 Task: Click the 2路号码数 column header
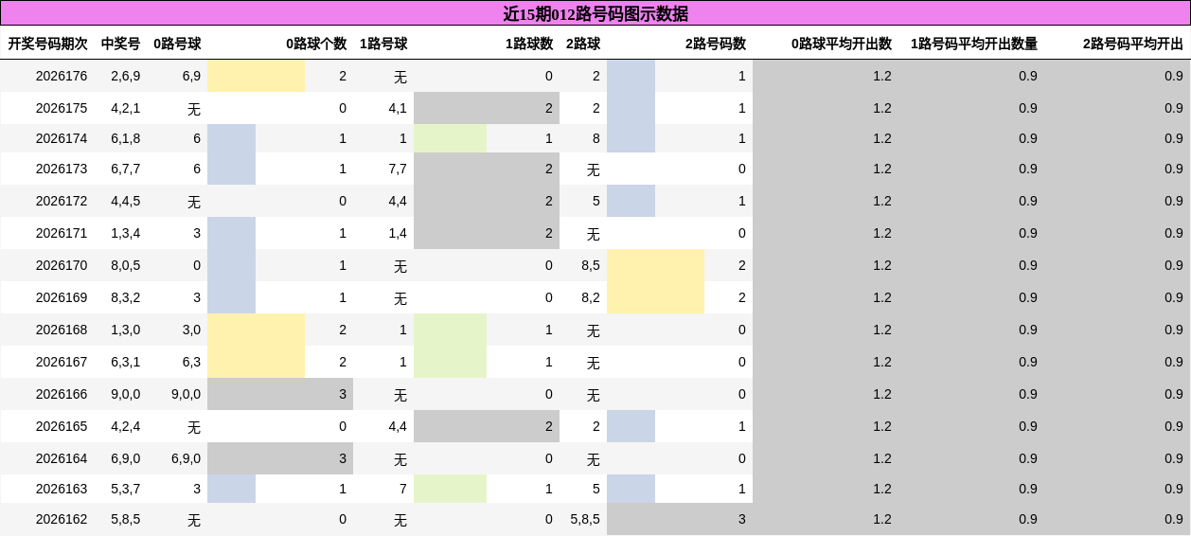click(716, 44)
